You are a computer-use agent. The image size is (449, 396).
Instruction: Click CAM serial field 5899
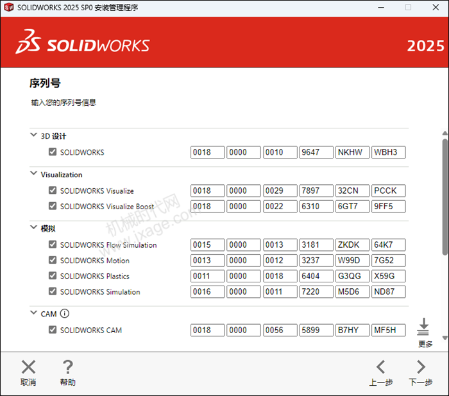(x=316, y=330)
